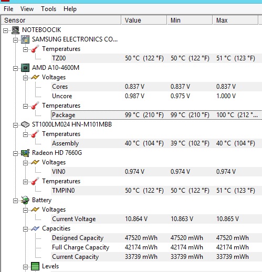Collapse the Battery tree node

[x=15, y=201]
